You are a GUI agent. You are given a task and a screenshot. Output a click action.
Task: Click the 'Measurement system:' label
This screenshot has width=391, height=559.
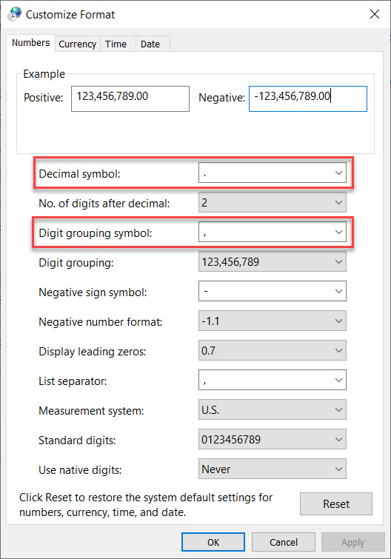click(x=91, y=411)
